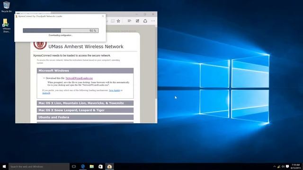This screenshot has width=303, height=170.
Task: Open the Windows Start menu
Action: [x=4, y=166]
